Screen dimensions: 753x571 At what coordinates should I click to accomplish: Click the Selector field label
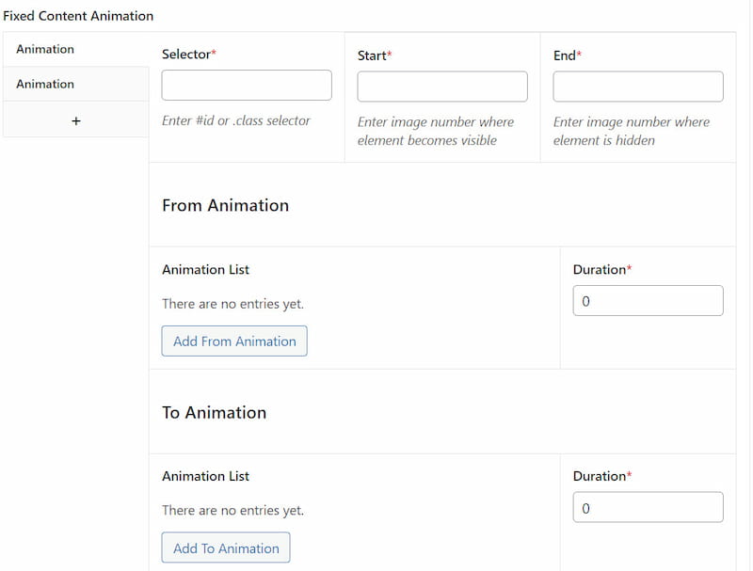click(189, 55)
